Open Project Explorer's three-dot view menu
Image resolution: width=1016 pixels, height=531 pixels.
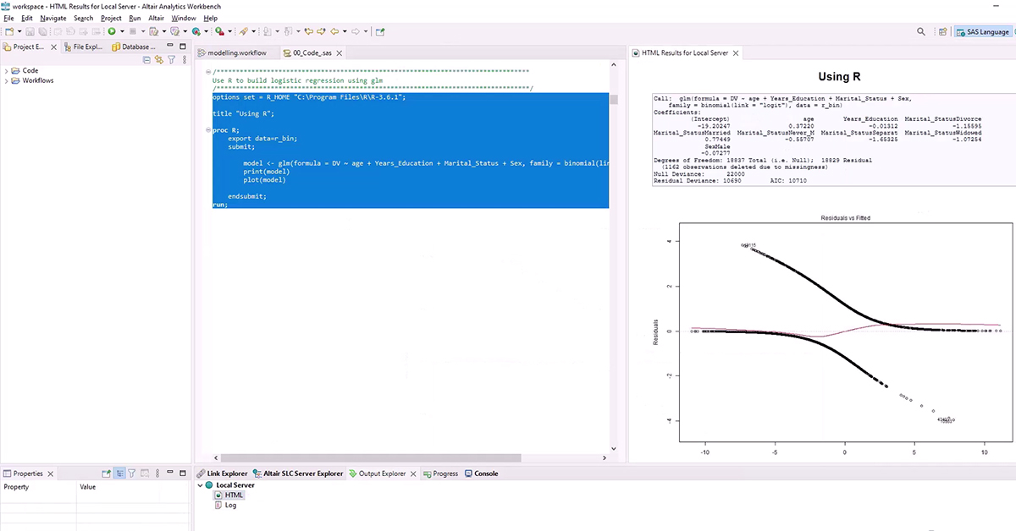pyautogui.click(x=185, y=59)
